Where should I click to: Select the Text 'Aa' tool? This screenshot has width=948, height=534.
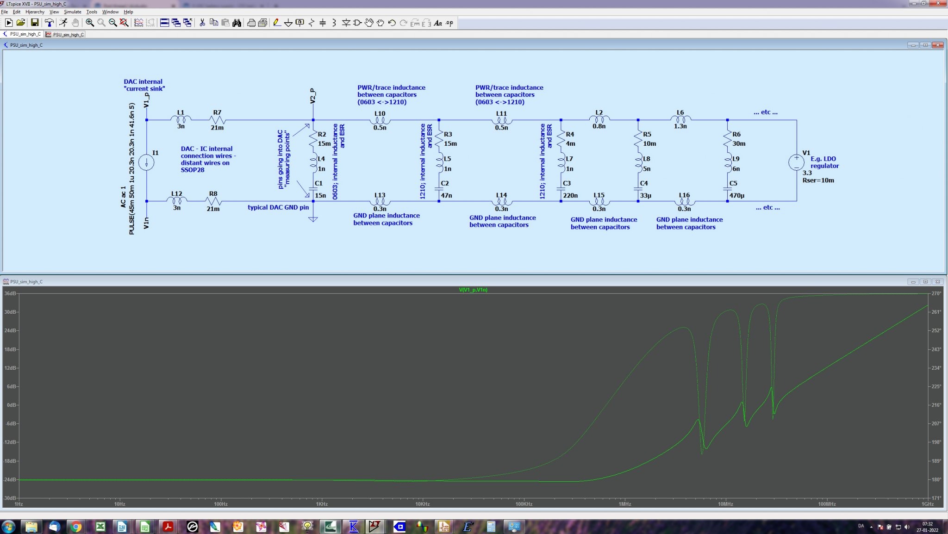(438, 23)
